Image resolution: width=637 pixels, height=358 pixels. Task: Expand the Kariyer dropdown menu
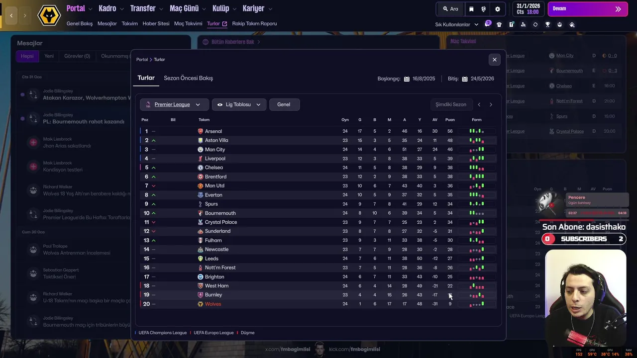click(257, 8)
